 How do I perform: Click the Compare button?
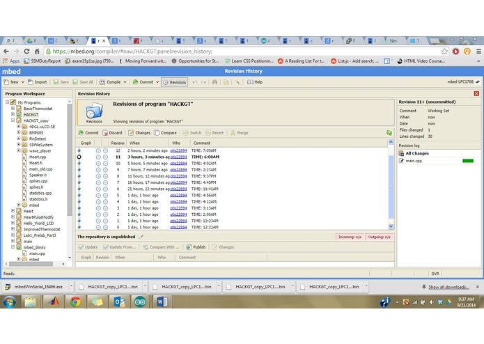click(166, 133)
